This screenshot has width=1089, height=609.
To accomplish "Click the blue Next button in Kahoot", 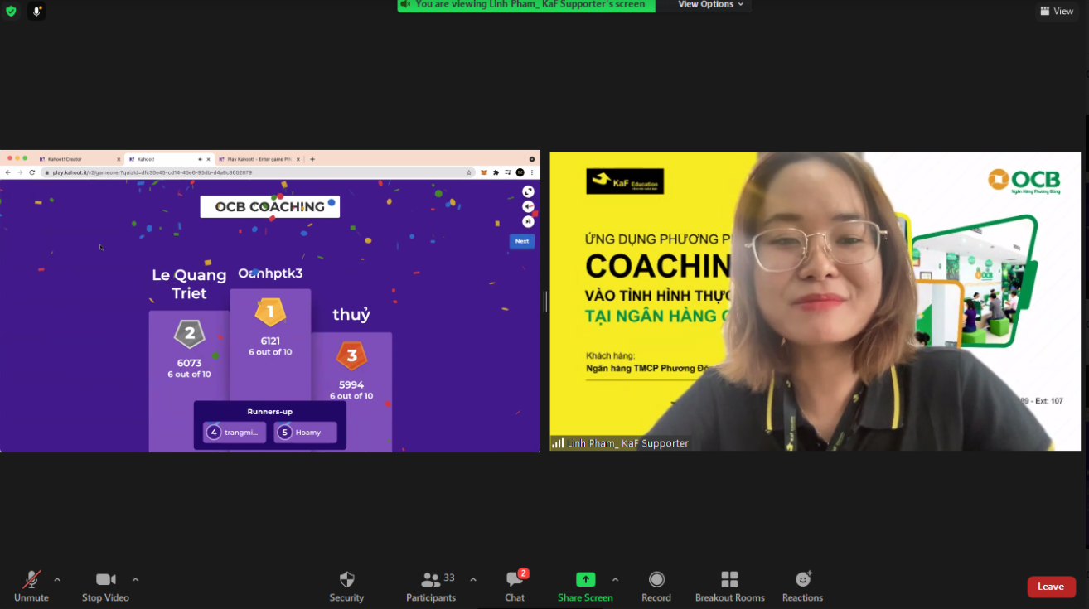I will (x=522, y=241).
